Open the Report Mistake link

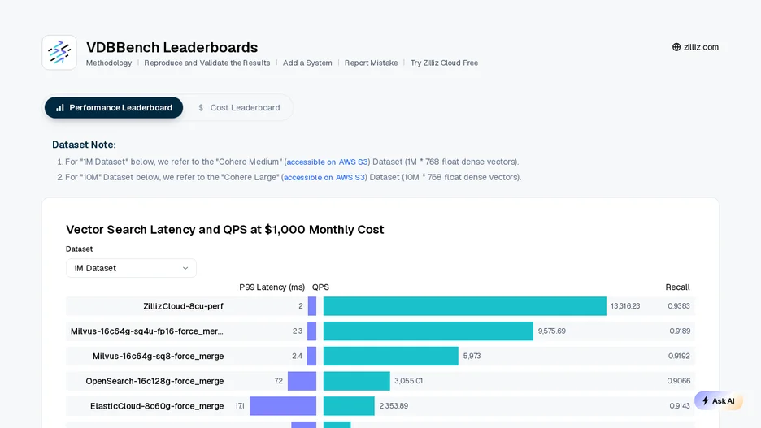pos(372,63)
